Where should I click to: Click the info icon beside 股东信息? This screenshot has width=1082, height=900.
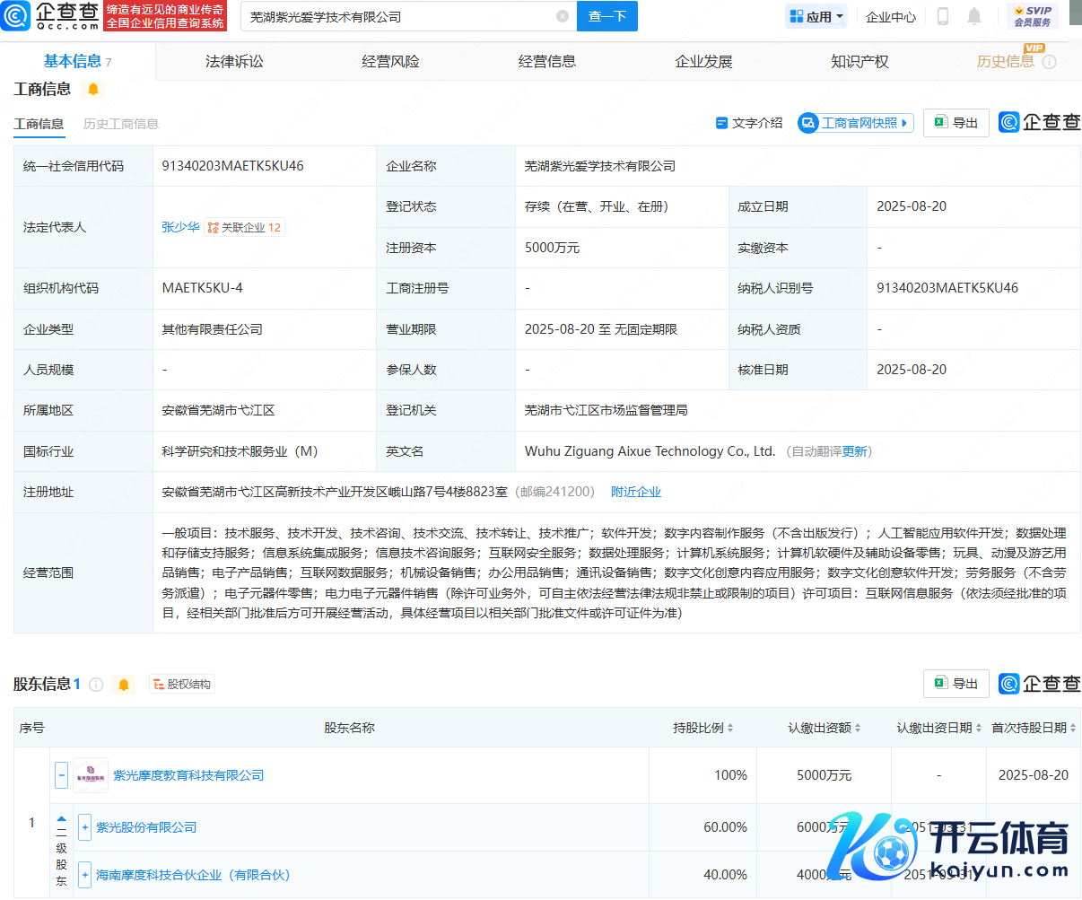click(96, 685)
